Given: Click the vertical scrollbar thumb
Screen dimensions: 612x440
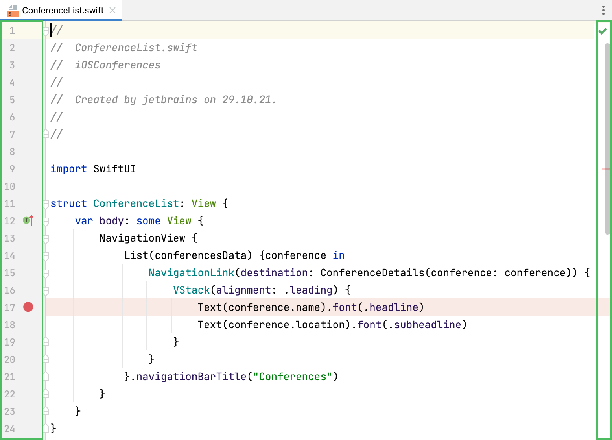Looking at the screenshot, I should click(608, 139).
